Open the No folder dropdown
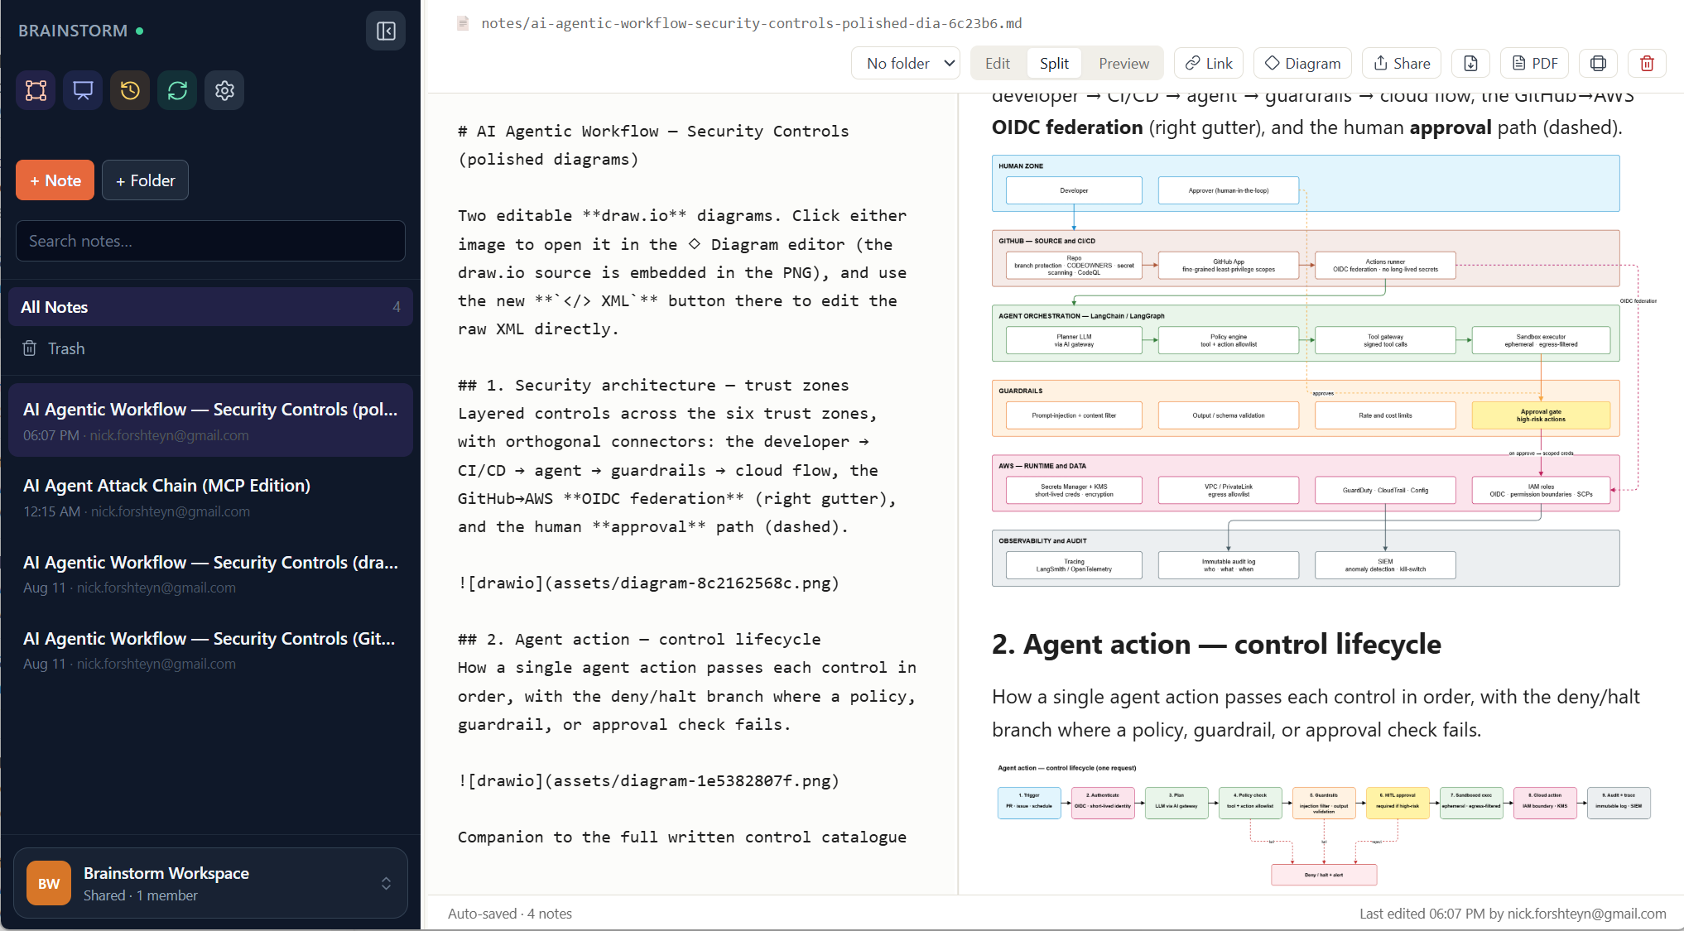Viewport: 1684px width, 931px height. [x=906, y=64]
